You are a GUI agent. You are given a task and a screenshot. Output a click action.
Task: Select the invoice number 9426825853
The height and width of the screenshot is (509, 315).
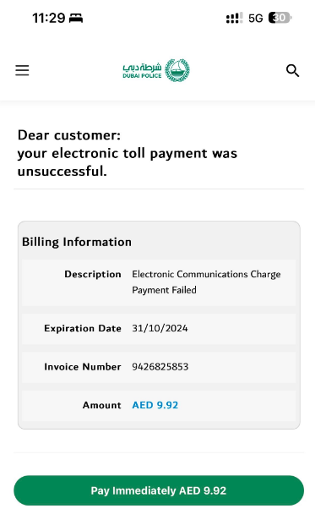pyautogui.click(x=160, y=367)
